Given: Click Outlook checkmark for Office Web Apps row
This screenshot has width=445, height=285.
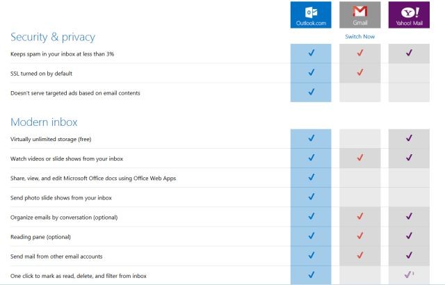Looking at the screenshot, I should coord(311,177).
